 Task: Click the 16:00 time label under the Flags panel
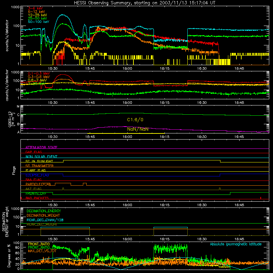127,205
